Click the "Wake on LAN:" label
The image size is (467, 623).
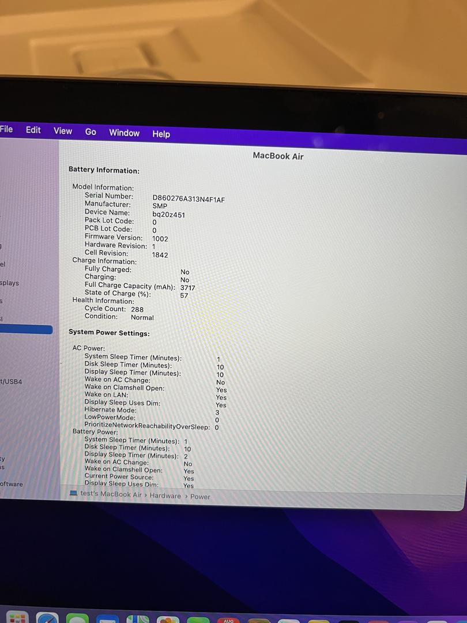107,395
